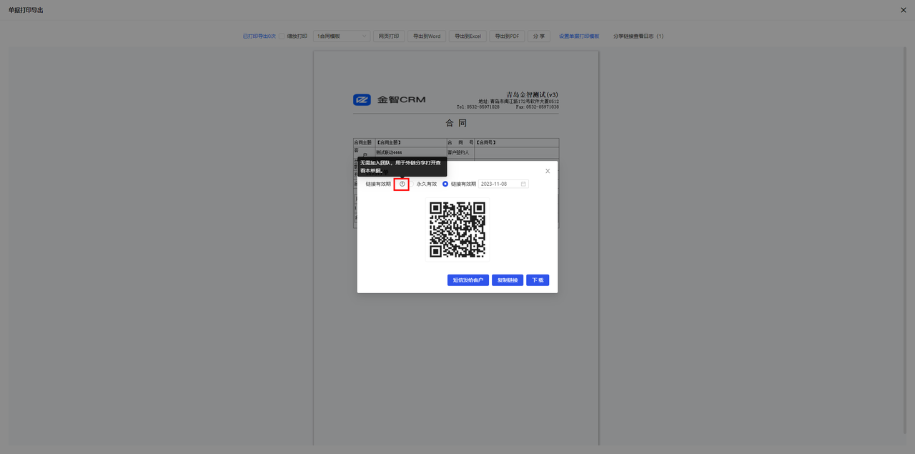Click the 青岛金智测试(v3) company name
The width and height of the screenshot is (915, 454).
533,94
